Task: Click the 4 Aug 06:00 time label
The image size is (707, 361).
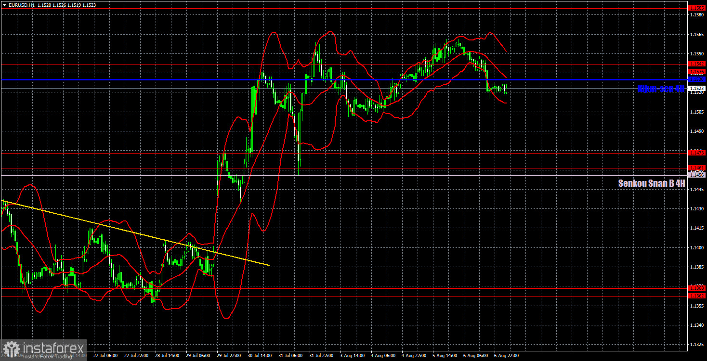Action: pos(382,356)
